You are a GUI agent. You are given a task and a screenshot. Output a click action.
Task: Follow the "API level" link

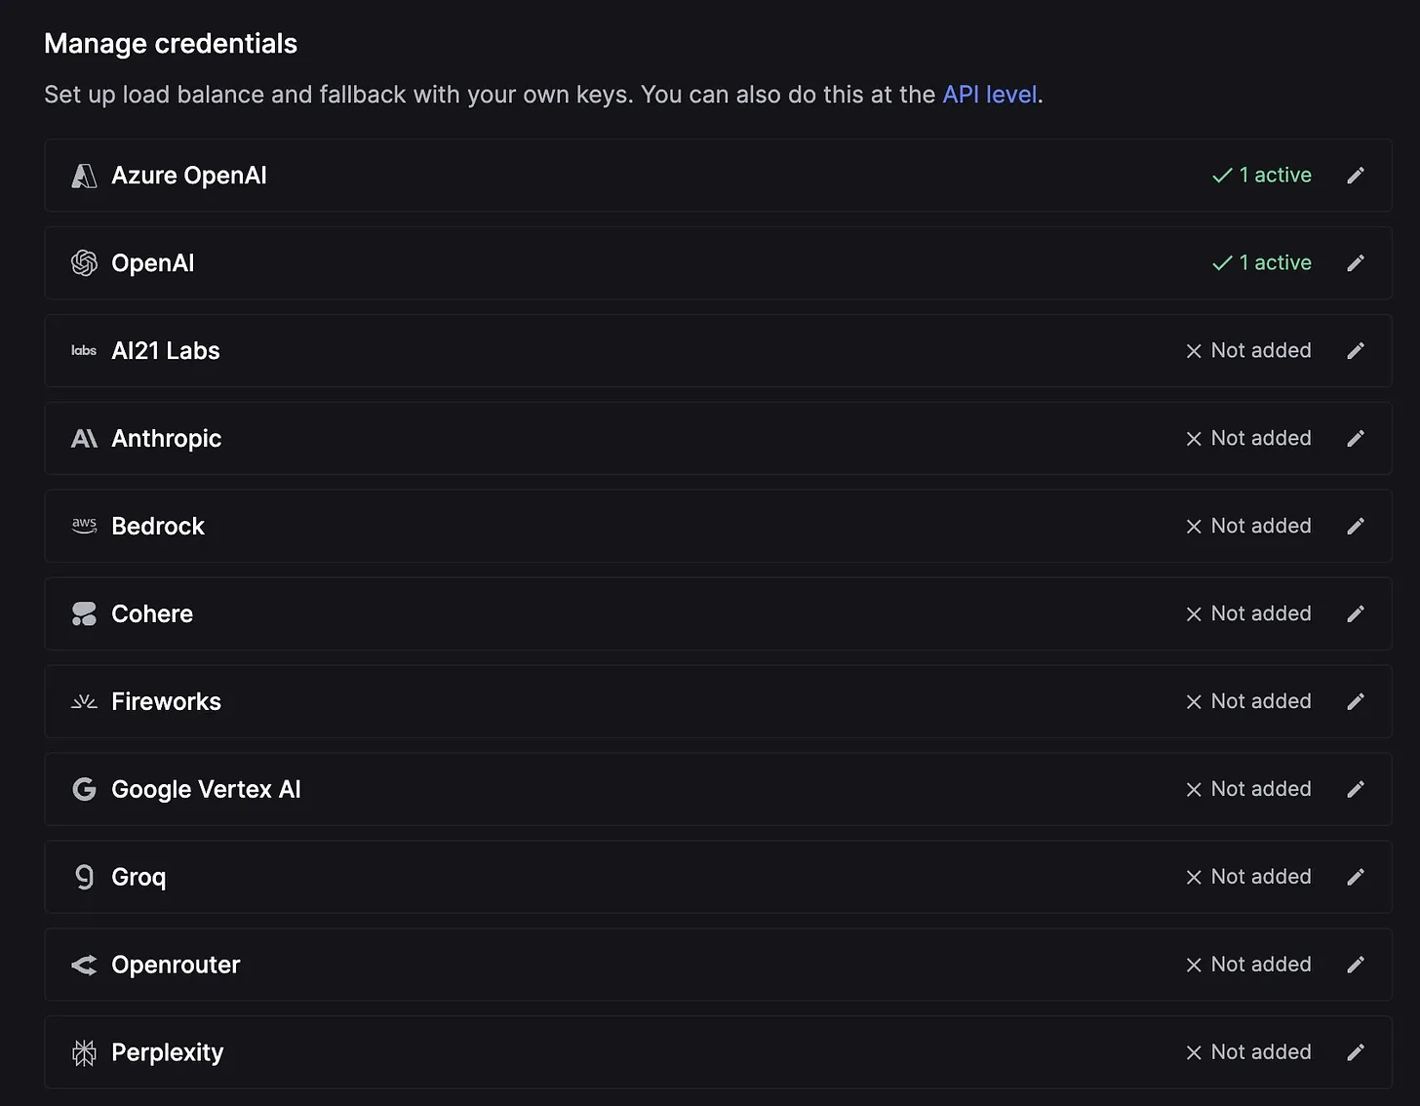989,95
